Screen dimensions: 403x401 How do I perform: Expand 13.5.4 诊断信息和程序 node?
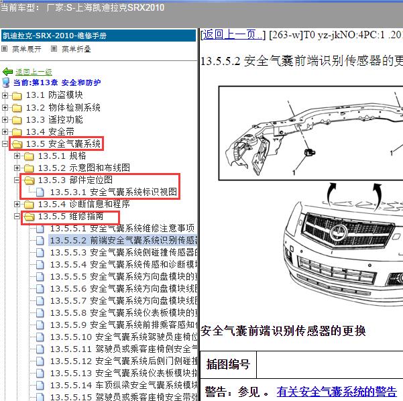tap(17, 205)
